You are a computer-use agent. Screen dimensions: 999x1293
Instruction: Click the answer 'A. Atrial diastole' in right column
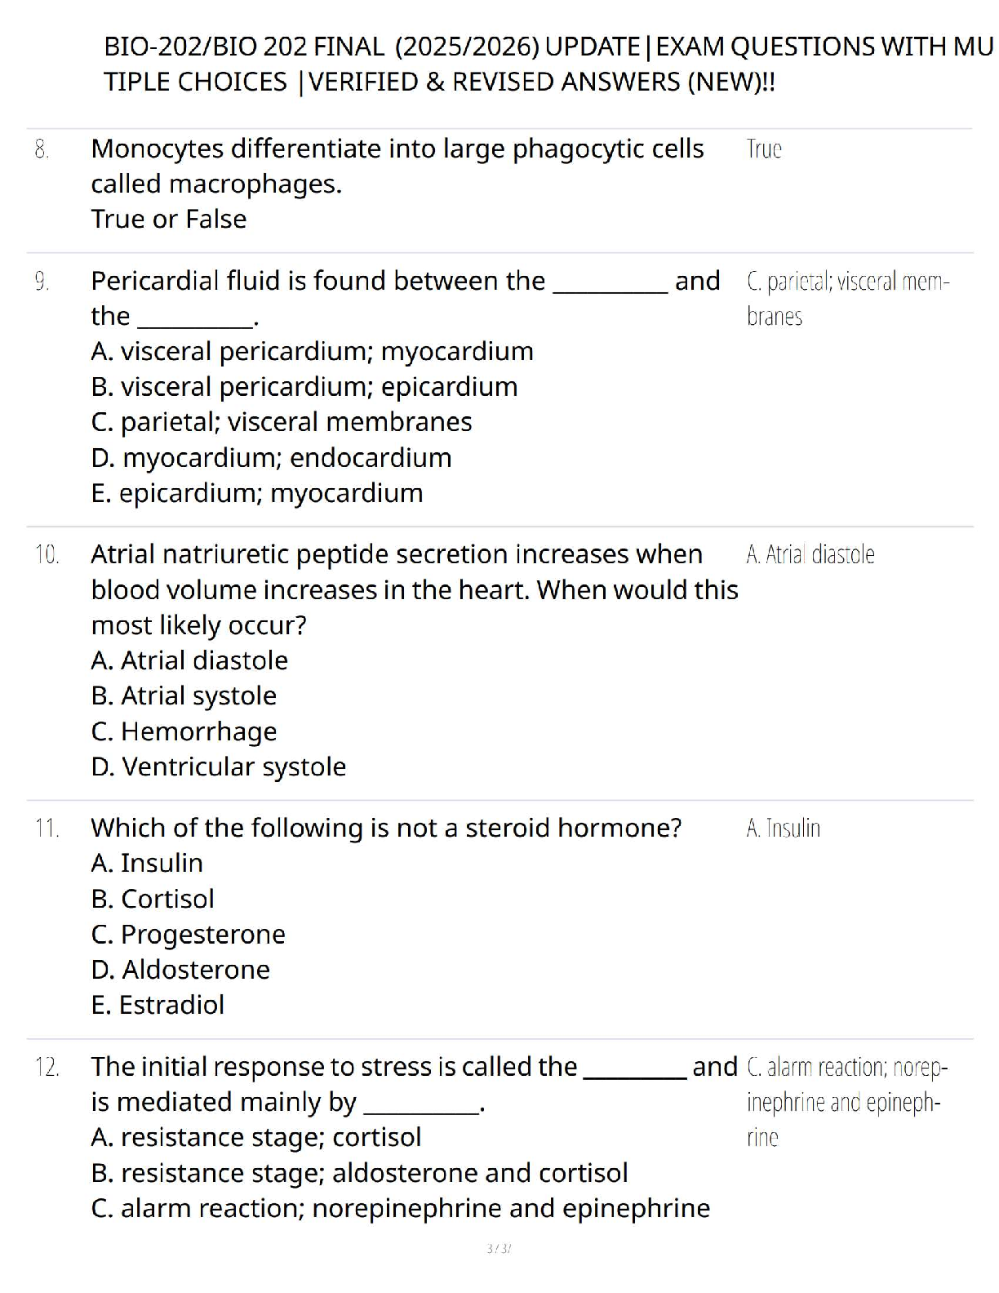tap(810, 555)
